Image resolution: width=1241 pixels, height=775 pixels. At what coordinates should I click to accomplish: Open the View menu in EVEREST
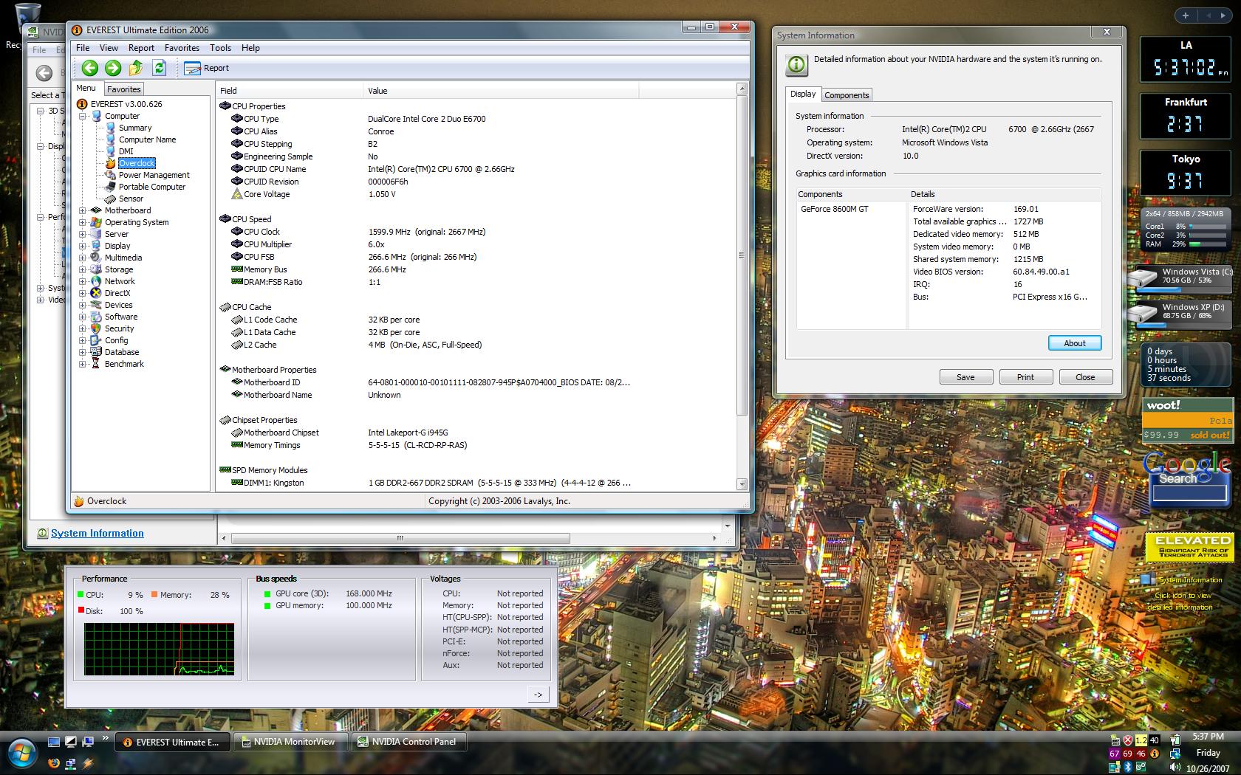(x=109, y=48)
